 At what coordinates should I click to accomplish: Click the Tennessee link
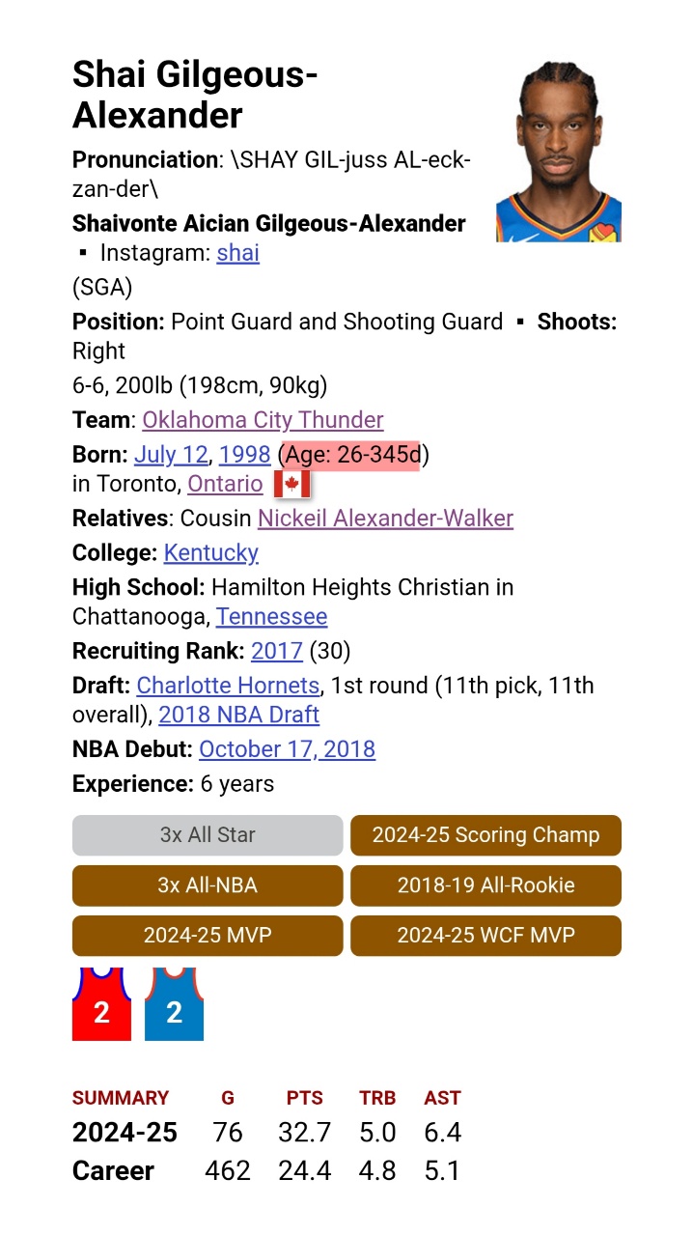point(271,616)
